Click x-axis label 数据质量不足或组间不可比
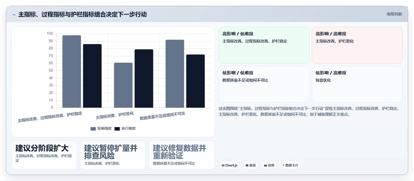The image size is (414, 181). point(162,116)
